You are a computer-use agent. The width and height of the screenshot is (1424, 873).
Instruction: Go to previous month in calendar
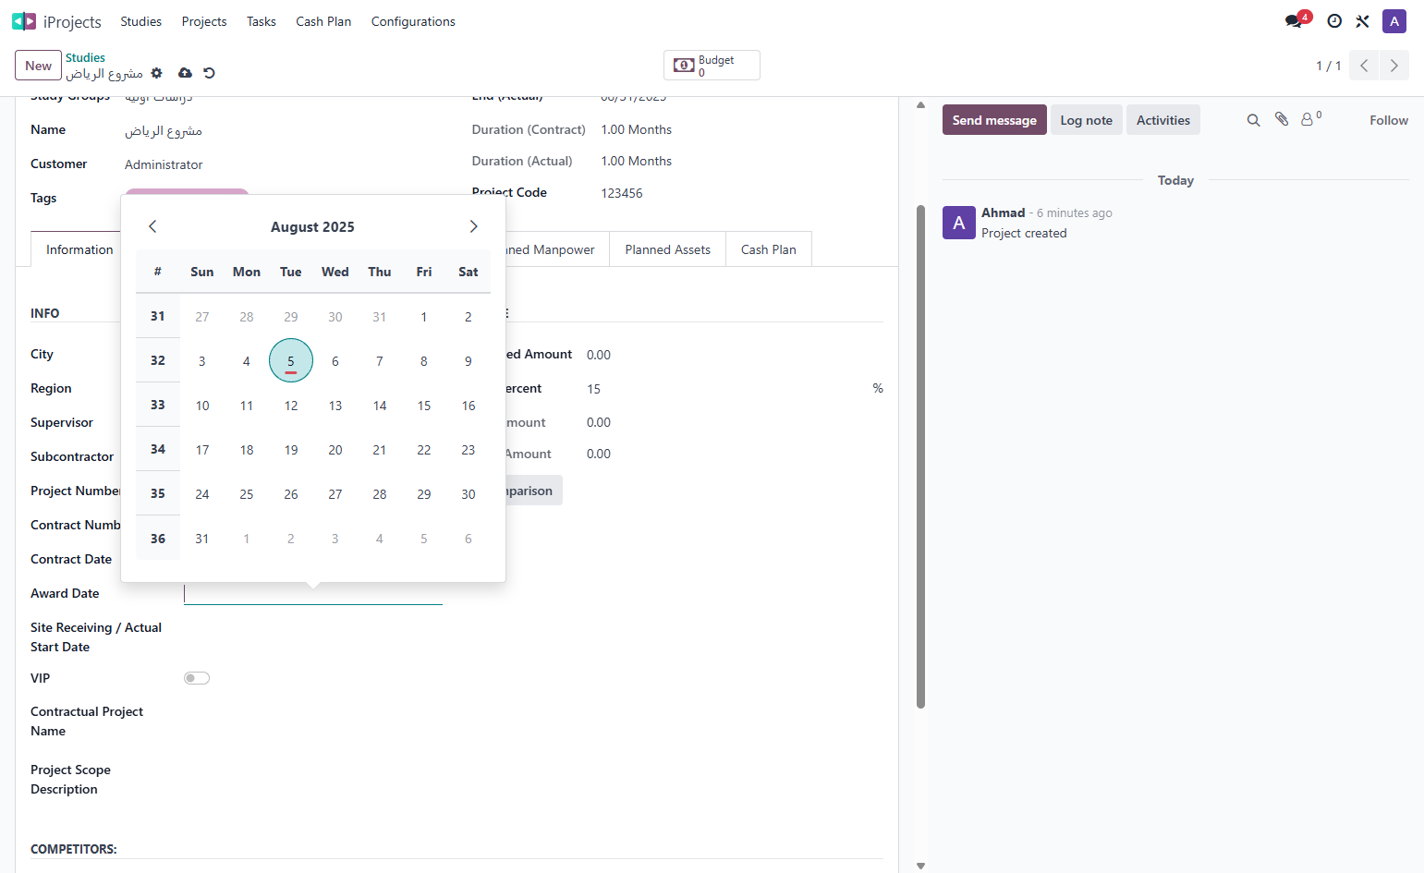point(152,226)
